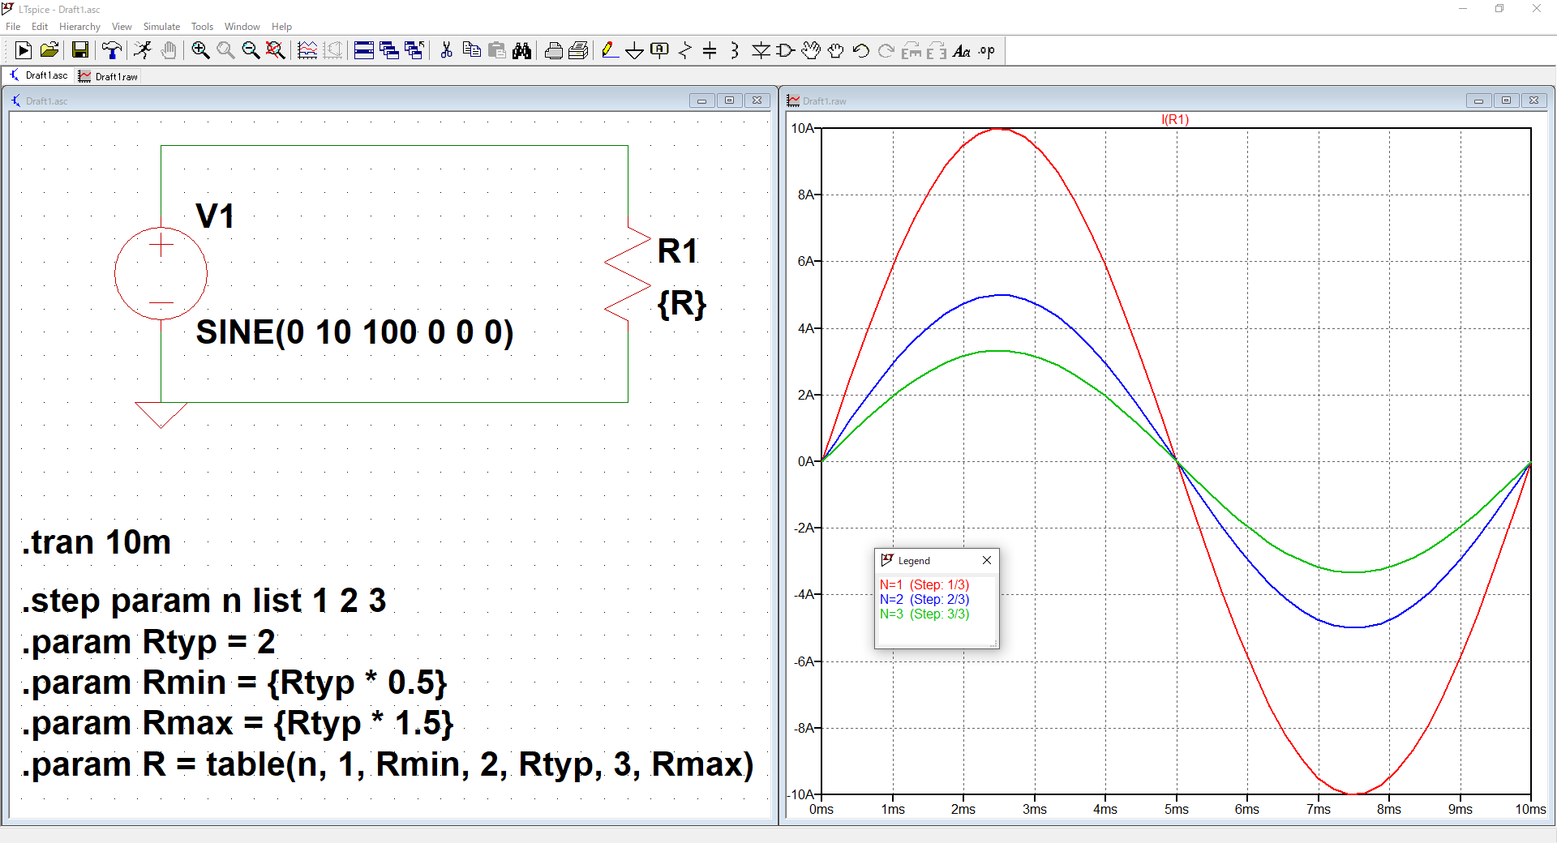
Task: Maximize the Draft1.asc schematic window
Action: (729, 101)
